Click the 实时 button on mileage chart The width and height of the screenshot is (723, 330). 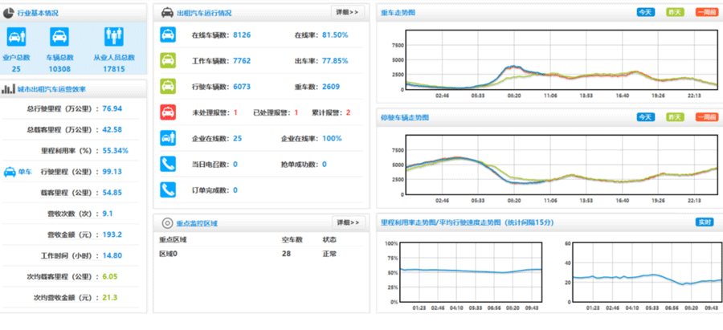[x=705, y=222]
